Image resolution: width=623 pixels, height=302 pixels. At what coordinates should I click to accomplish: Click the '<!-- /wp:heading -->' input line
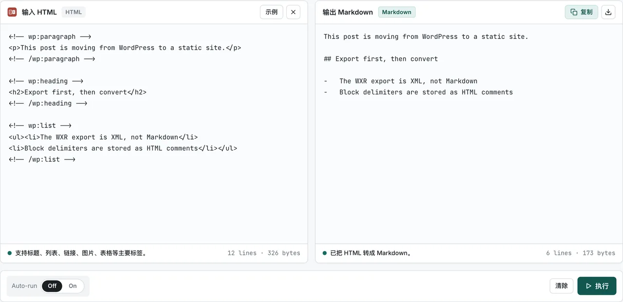pos(48,104)
